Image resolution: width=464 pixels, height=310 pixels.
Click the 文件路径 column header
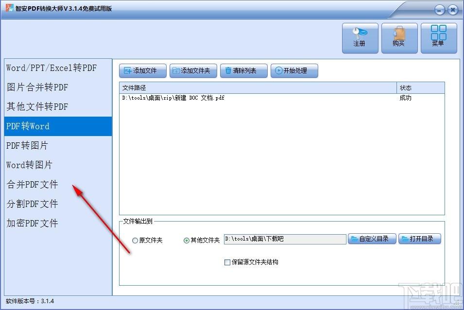pos(258,88)
